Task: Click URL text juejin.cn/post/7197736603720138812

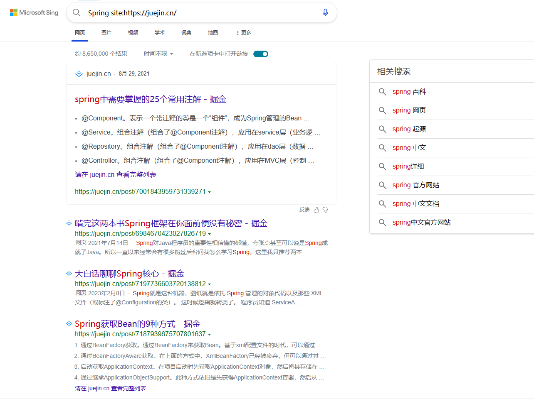Action: pos(140,284)
